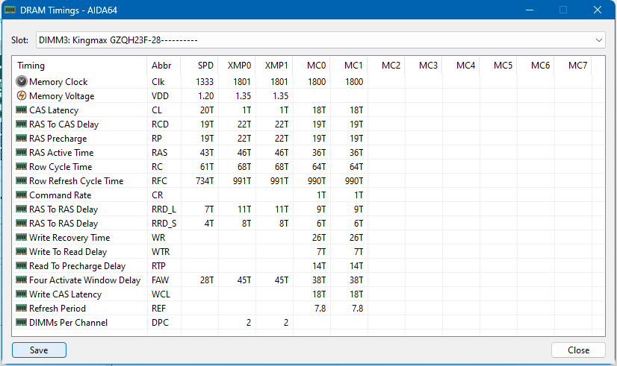Click the XMP1 column header
This screenshot has height=366, width=617.
(x=274, y=66)
